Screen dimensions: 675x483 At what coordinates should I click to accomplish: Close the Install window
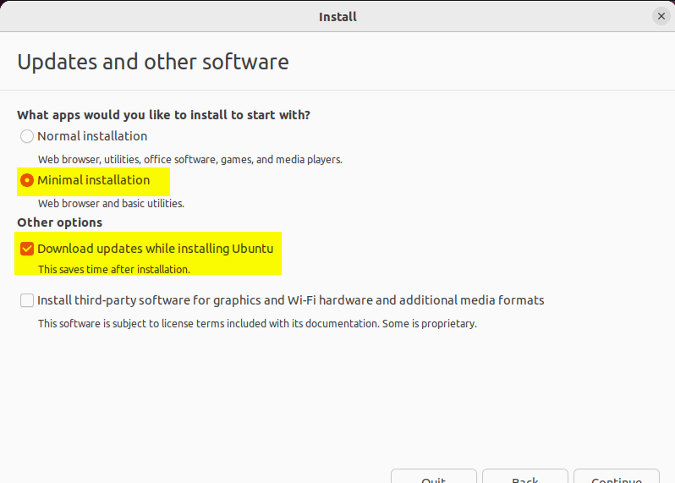point(661,16)
